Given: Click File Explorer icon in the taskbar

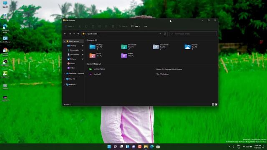Looking at the screenshot, I should click(146, 147).
